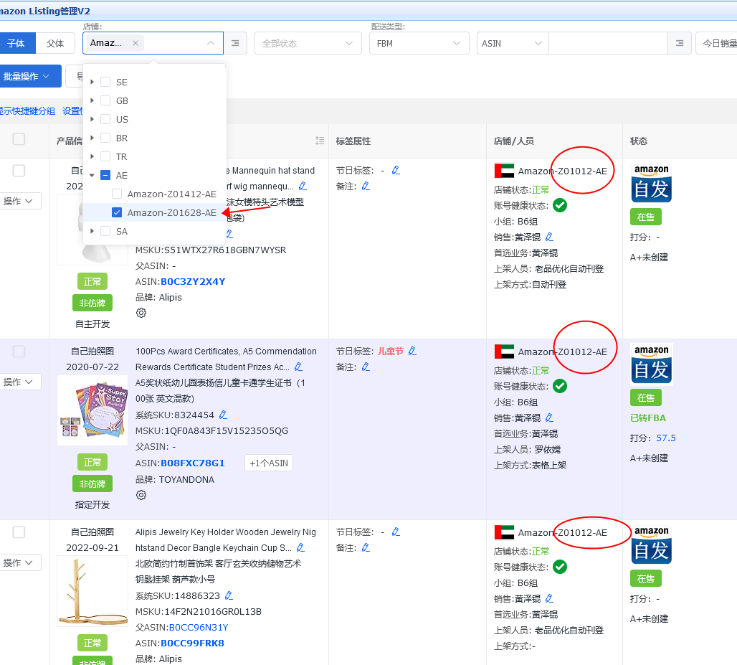This screenshot has height=665, width=737.
Task: Click UAE flag icon in Jewelry Key Holder row
Action: click(x=504, y=532)
